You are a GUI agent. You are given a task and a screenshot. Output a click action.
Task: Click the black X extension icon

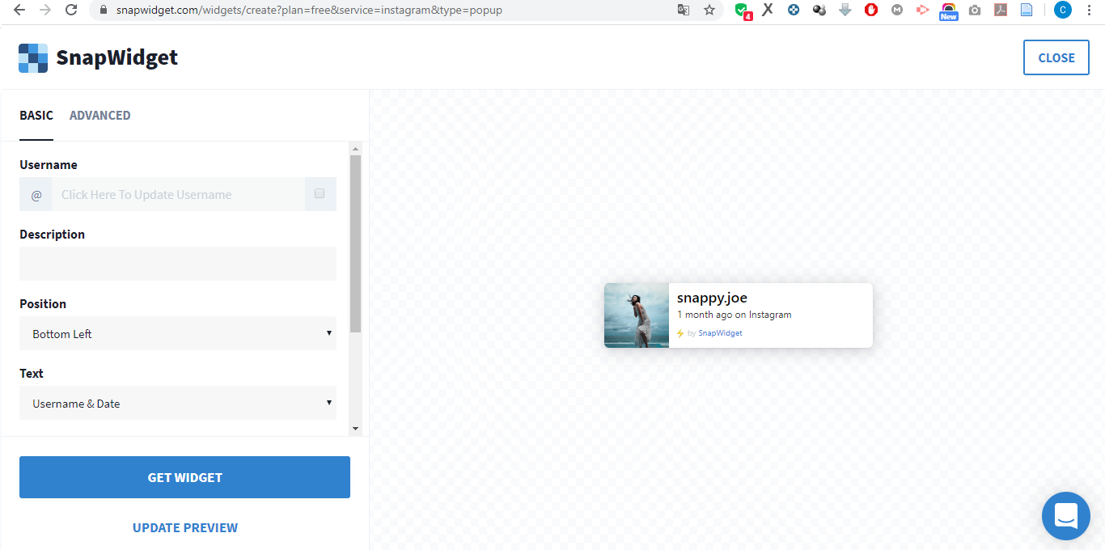(768, 11)
